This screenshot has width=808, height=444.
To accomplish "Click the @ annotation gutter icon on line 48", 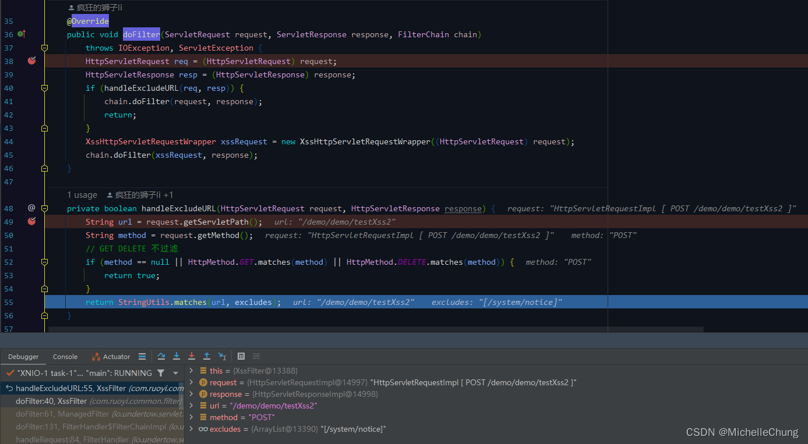I will [31, 208].
